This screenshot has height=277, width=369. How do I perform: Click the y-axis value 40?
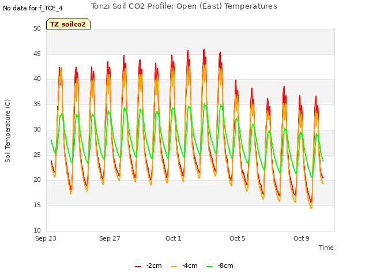pyautogui.click(x=37, y=79)
